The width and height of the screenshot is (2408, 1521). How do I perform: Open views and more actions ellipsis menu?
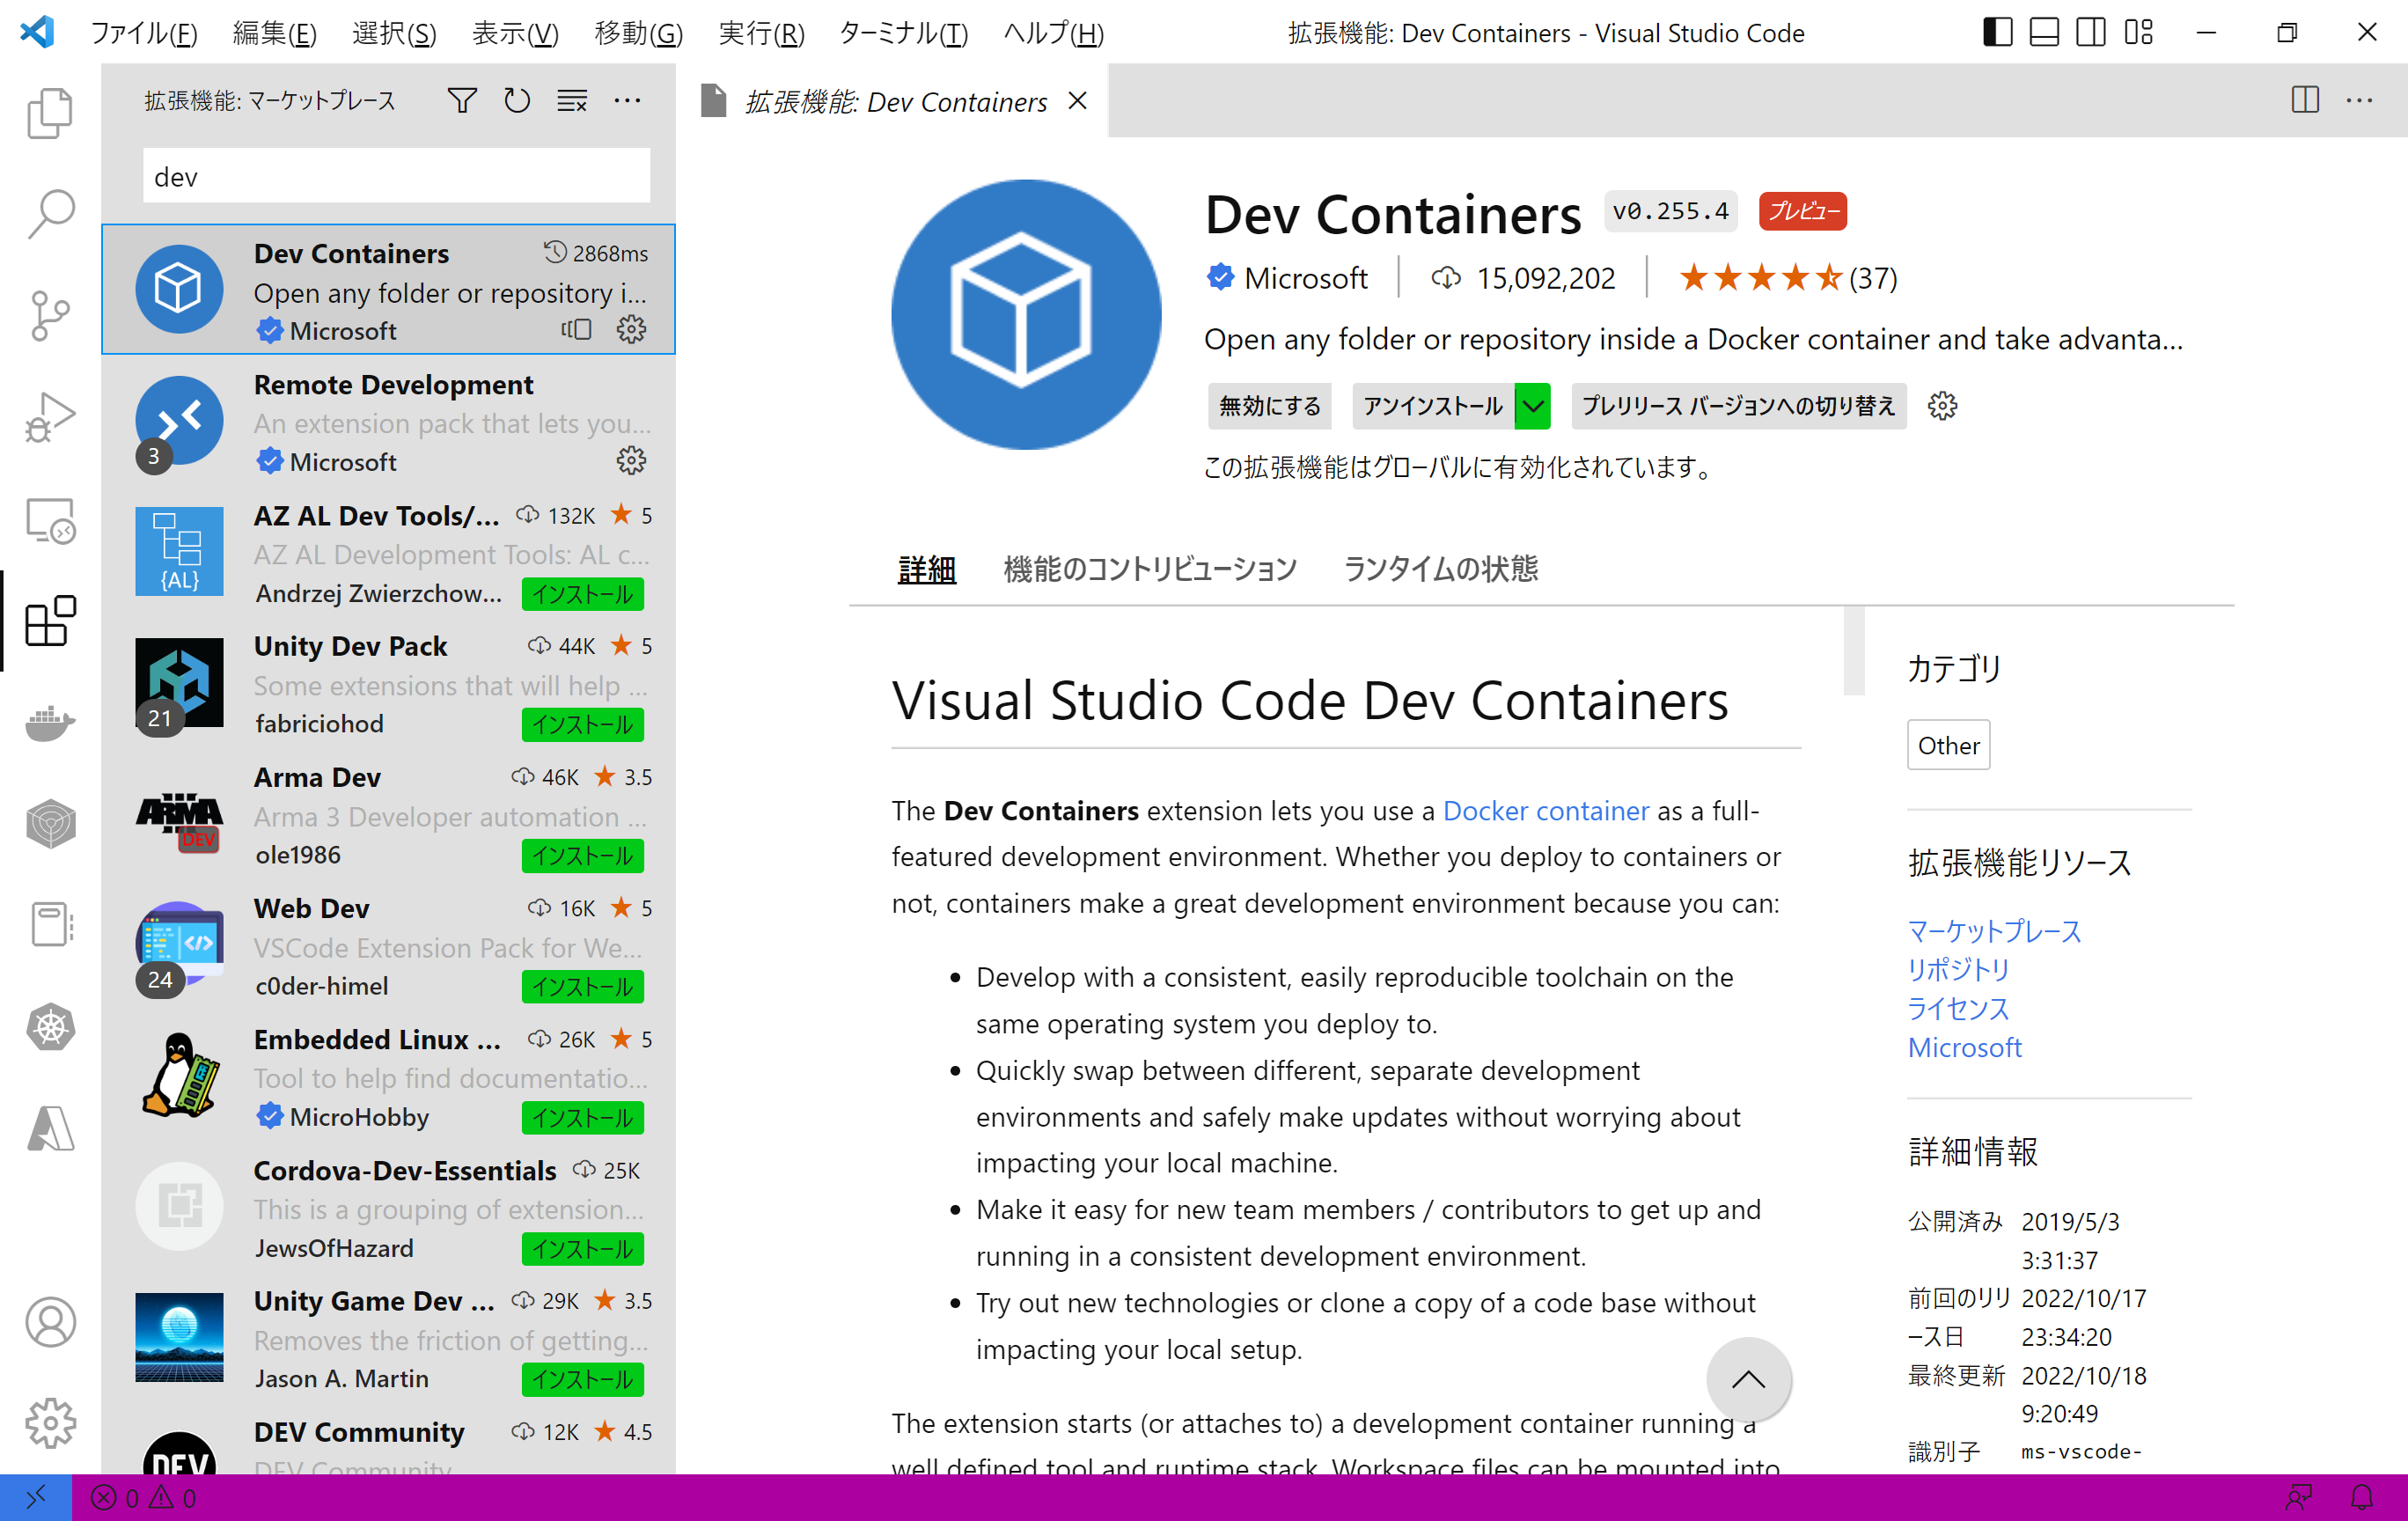pyautogui.click(x=627, y=101)
